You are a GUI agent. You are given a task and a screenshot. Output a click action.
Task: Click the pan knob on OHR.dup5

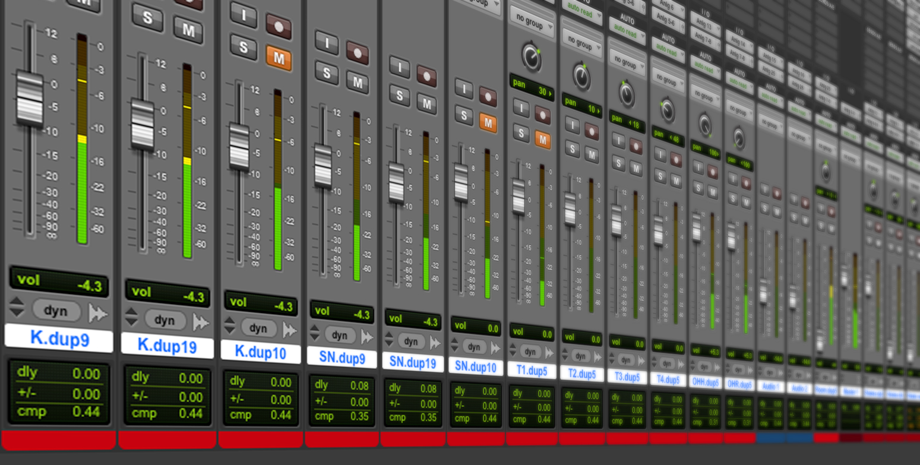[x=739, y=138]
